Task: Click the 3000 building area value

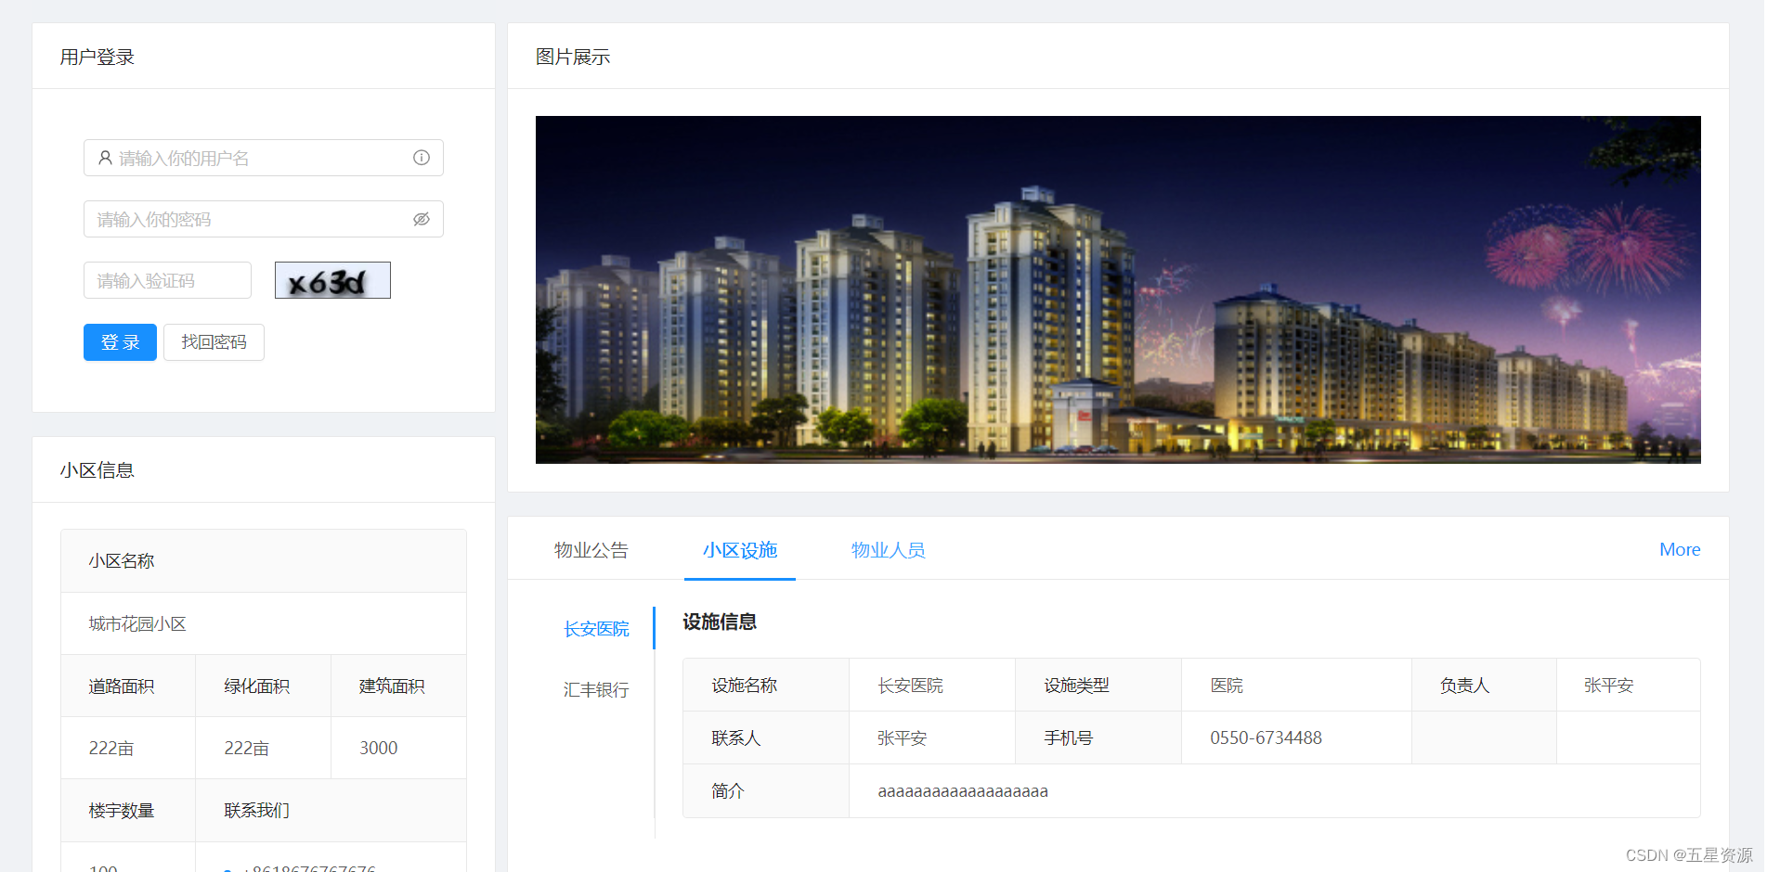Action: tap(378, 748)
